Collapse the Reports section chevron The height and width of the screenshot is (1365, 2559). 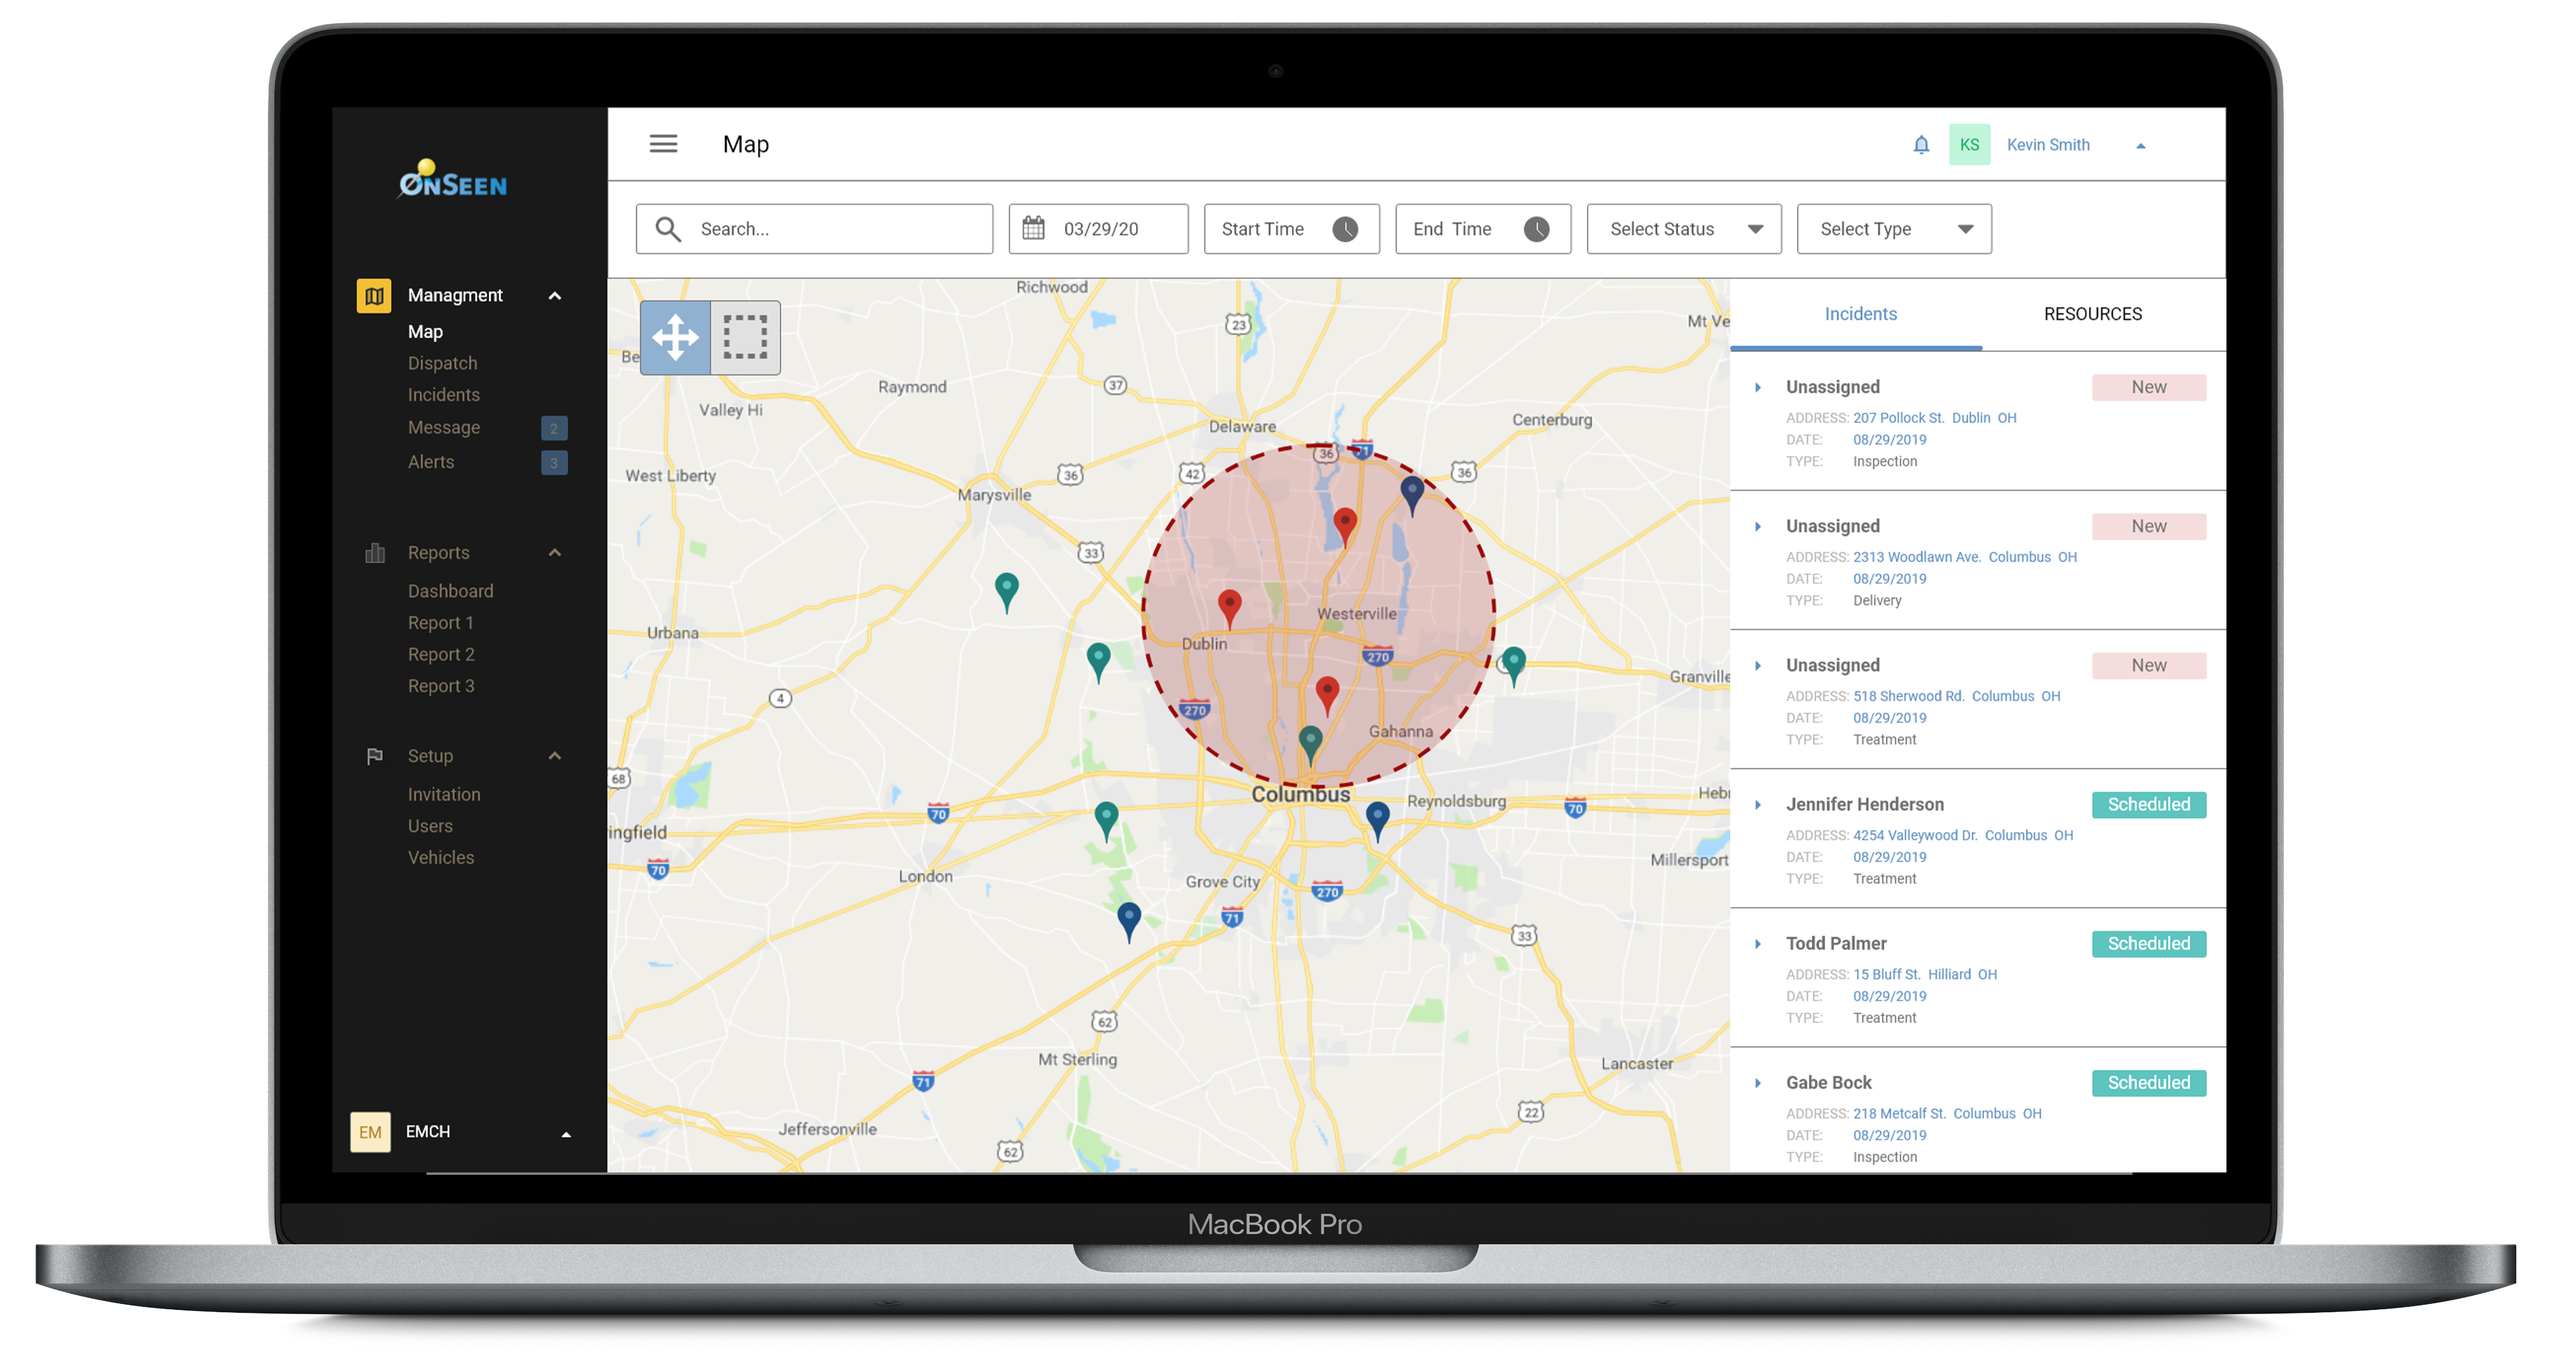555,553
